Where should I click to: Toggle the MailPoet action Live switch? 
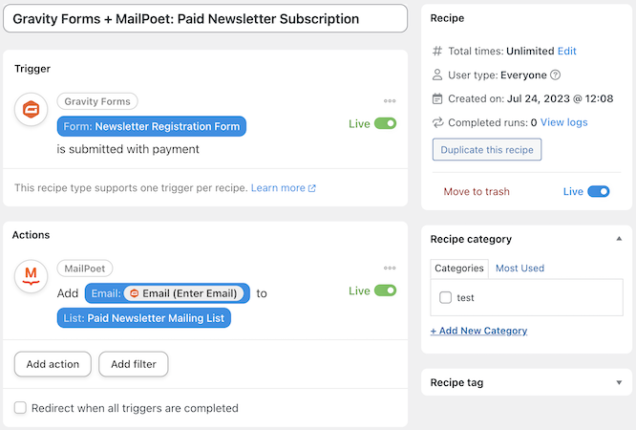pyautogui.click(x=385, y=290)
